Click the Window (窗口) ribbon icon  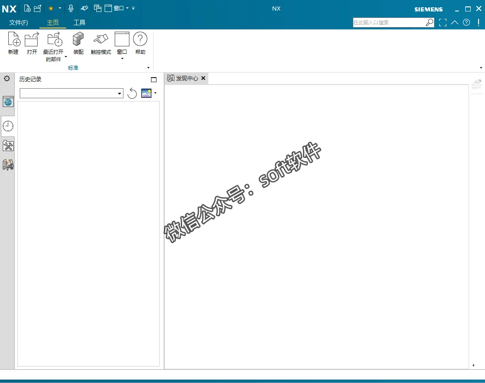[x=122, y=43]
